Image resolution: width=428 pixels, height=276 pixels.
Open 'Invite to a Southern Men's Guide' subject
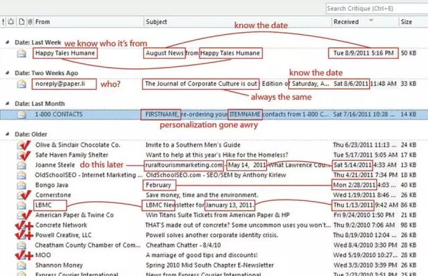(x=193, y=145)
